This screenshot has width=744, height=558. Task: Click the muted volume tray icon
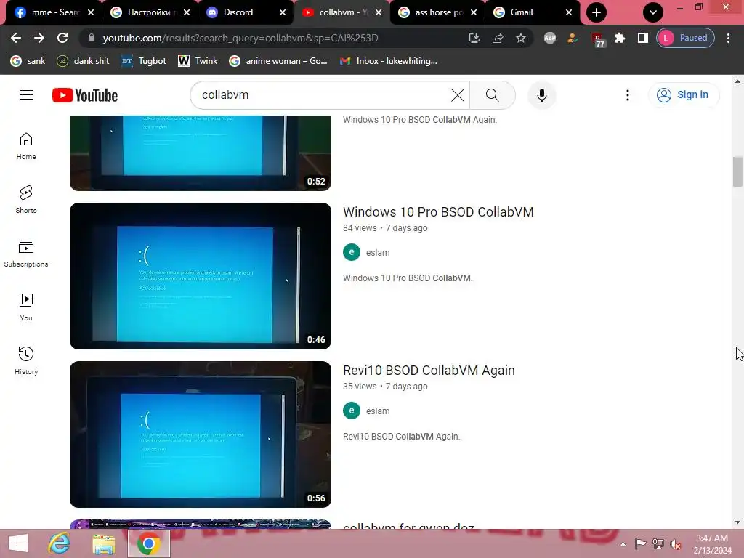point(675,544)
